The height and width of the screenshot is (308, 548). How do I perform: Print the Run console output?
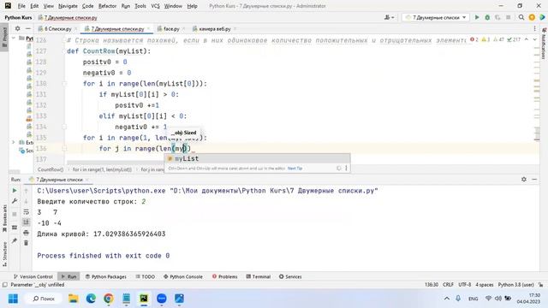click(x=27, y=233)
